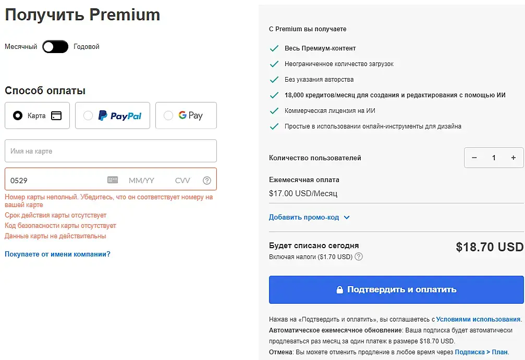Click the Имя на карте input field
Image resolution: width=525 pixels, height=360 pixels.
click(111, 151)
